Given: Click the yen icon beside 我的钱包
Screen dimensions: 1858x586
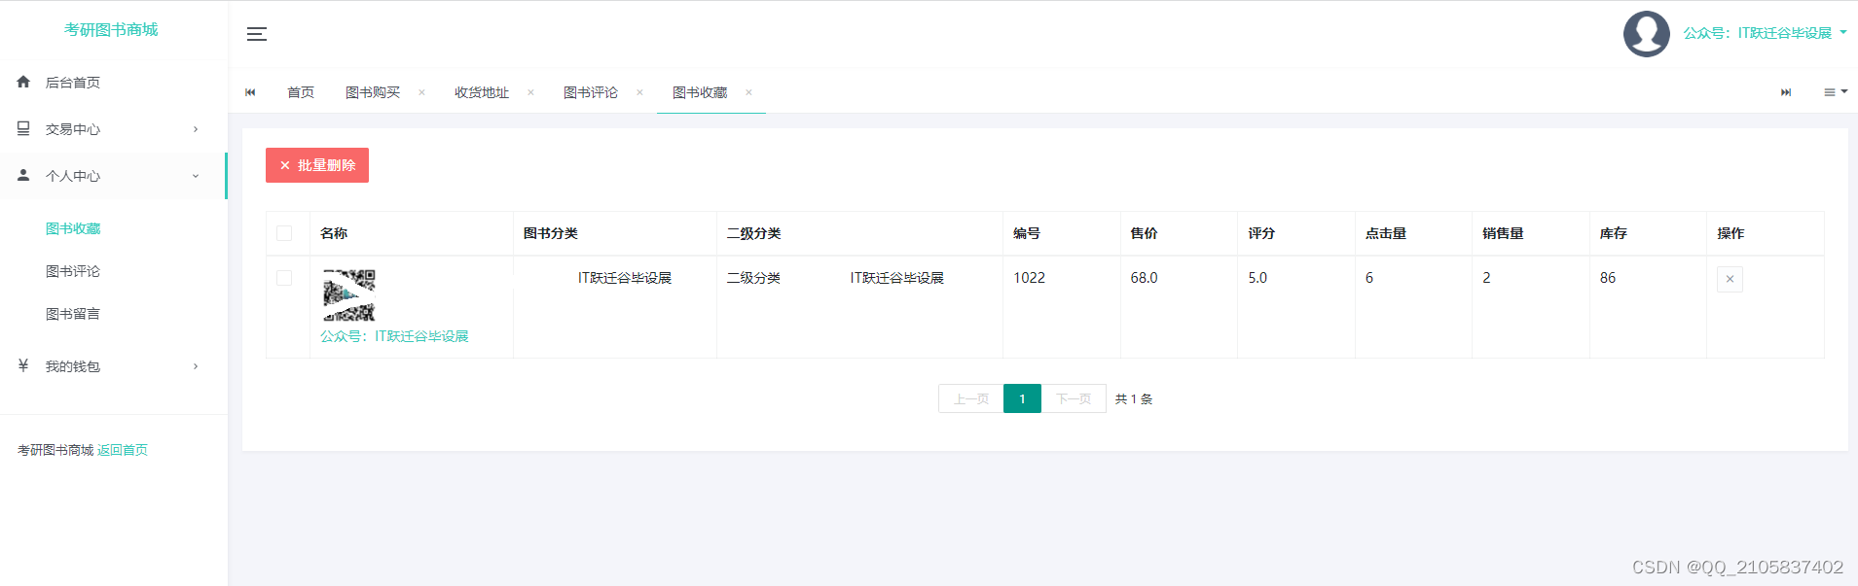Looking at the screenshot, I should pos(23,365).
